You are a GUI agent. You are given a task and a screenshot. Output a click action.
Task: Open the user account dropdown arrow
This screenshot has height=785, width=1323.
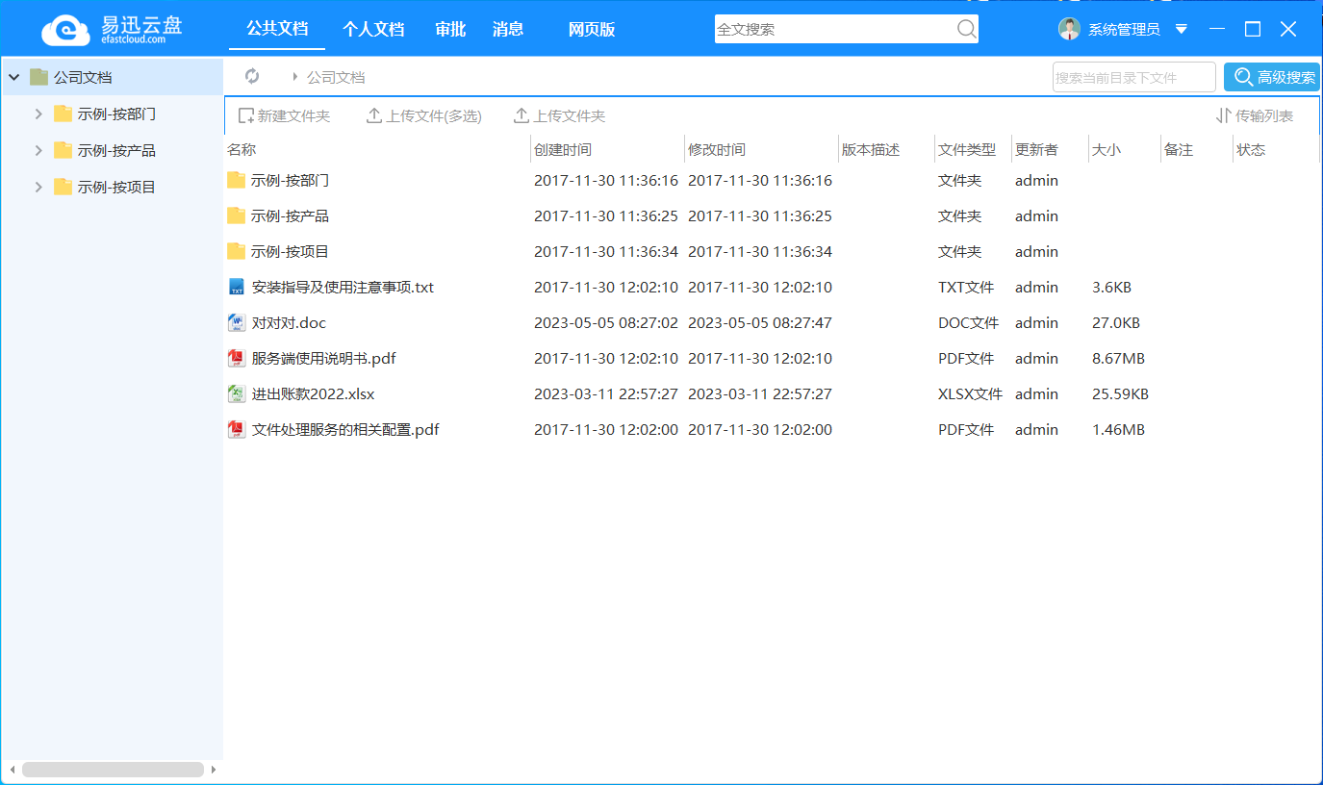[1182, 30]
